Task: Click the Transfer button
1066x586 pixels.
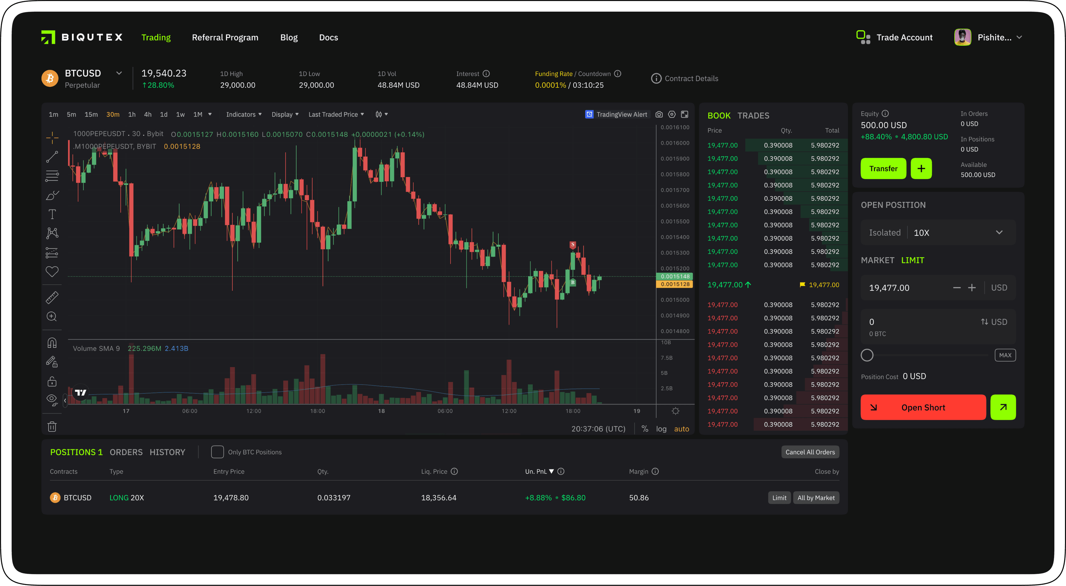Action: pyautogui.click(x=884, y=169)
